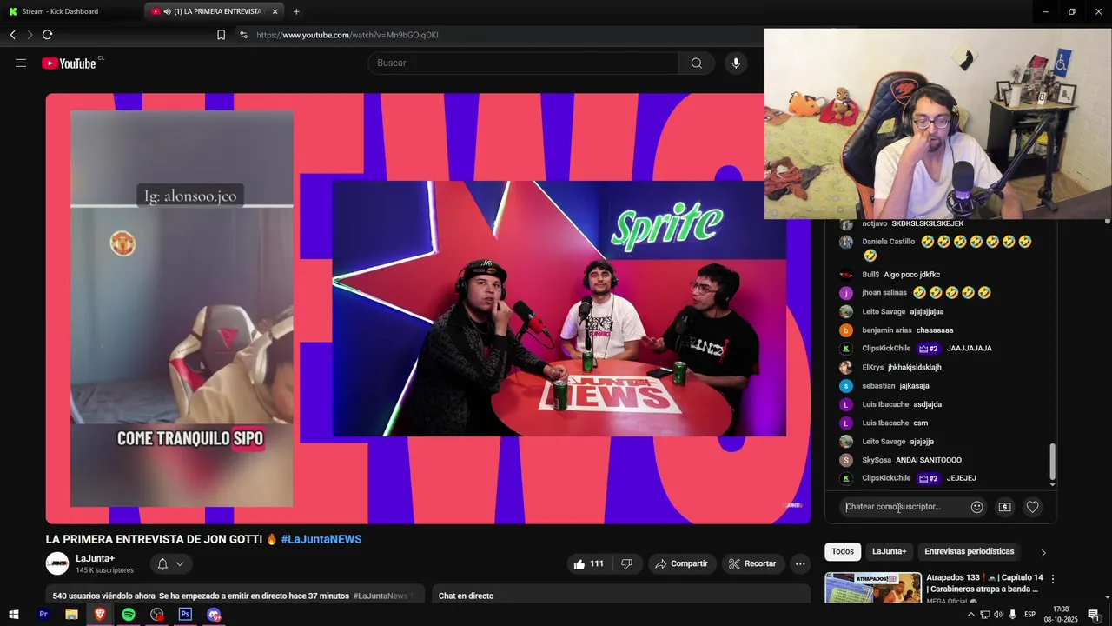Select the LA PRIMERA ENTREVISTA YouTube tab
Image resolution: width=1112 pixels, height=626 pixels.
click(x=215, y=11)
